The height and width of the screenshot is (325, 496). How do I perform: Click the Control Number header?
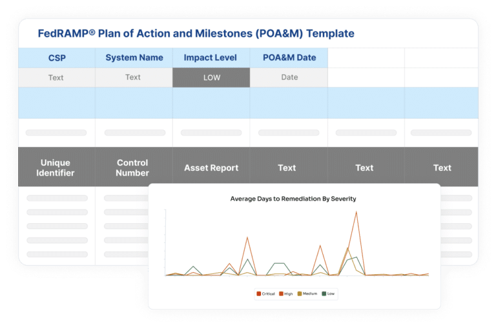pyautogui.click(x=132, y=168)
